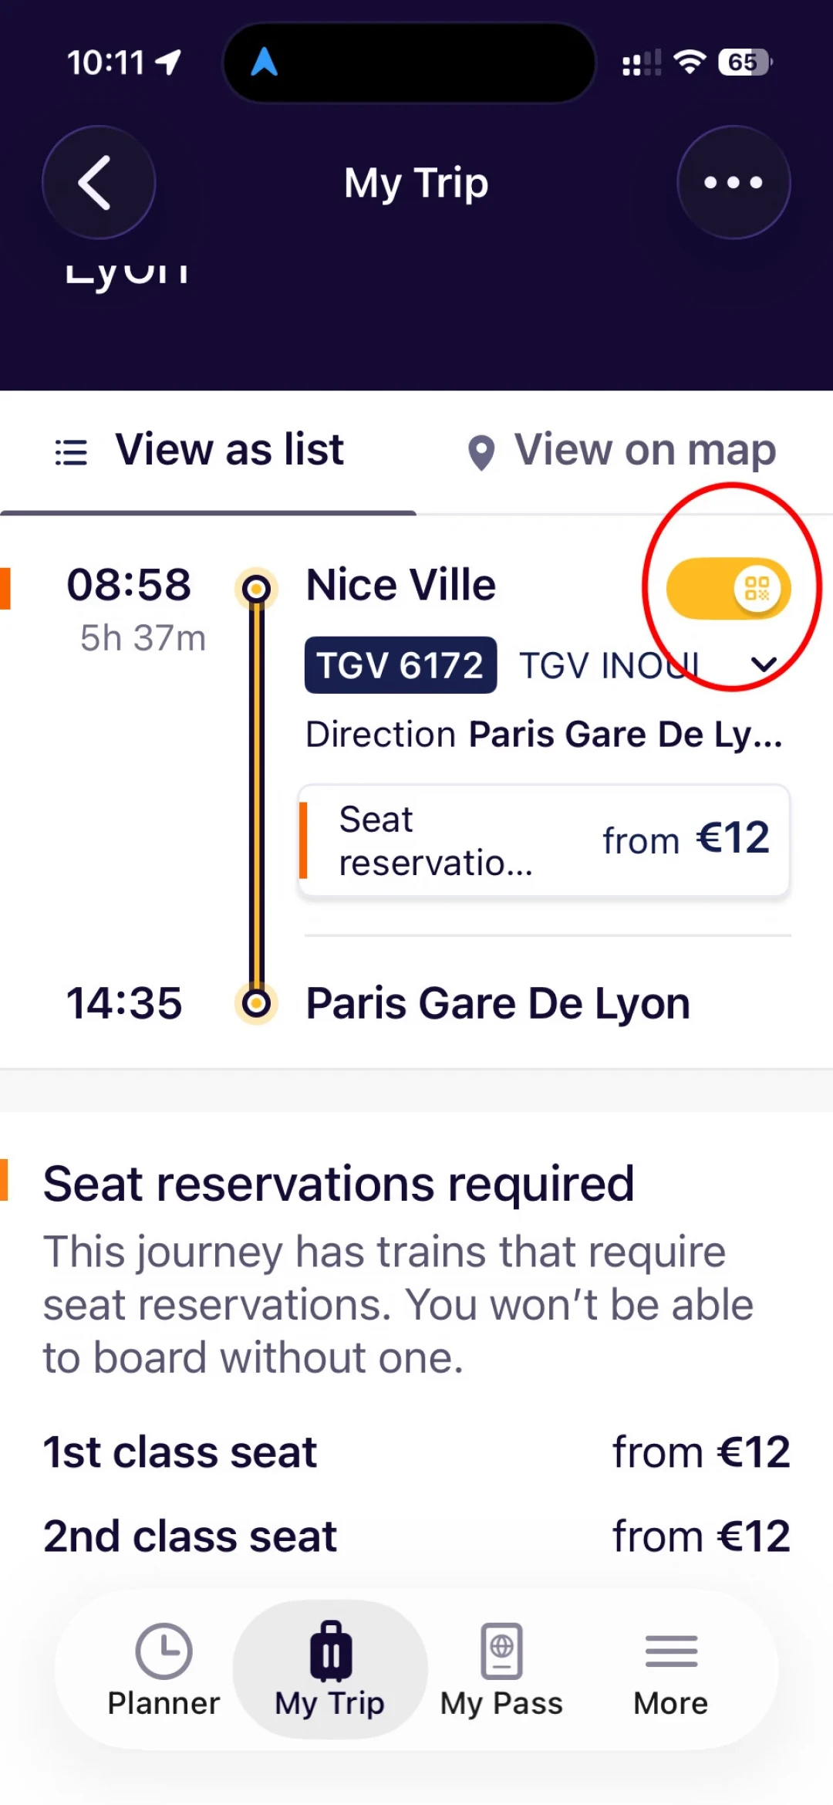Select the My Trip suitcase icon
The width and height of the screenshot is (833, 1805).
[330, 1651]
